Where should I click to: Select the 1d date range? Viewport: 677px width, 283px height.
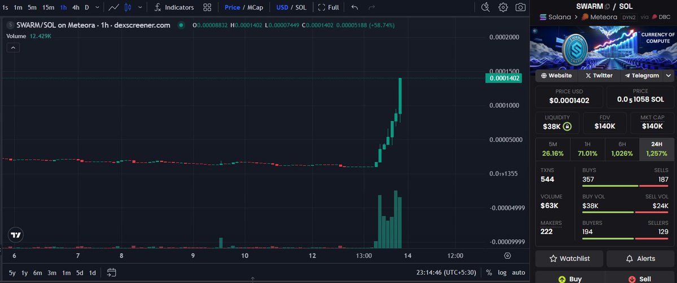click(x=93, y=273)
